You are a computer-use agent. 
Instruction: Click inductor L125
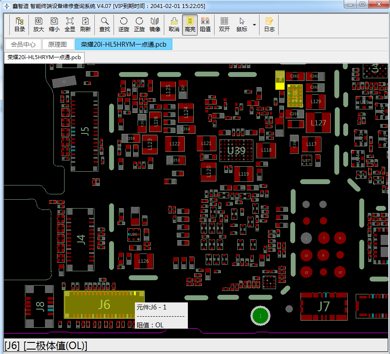168,91
